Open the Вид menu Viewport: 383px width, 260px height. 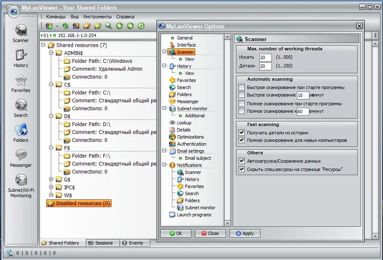75,17
